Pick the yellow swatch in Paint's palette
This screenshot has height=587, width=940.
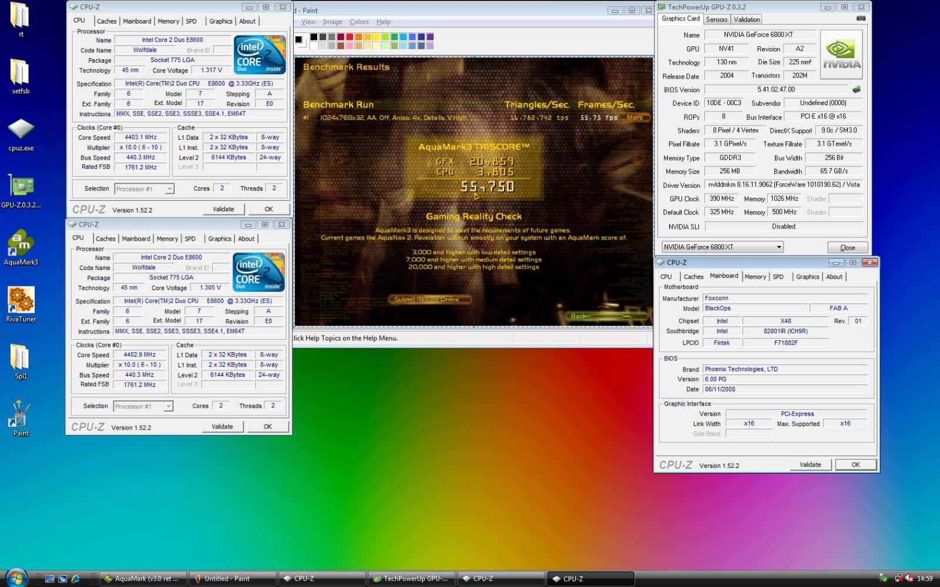pos(376,37)
